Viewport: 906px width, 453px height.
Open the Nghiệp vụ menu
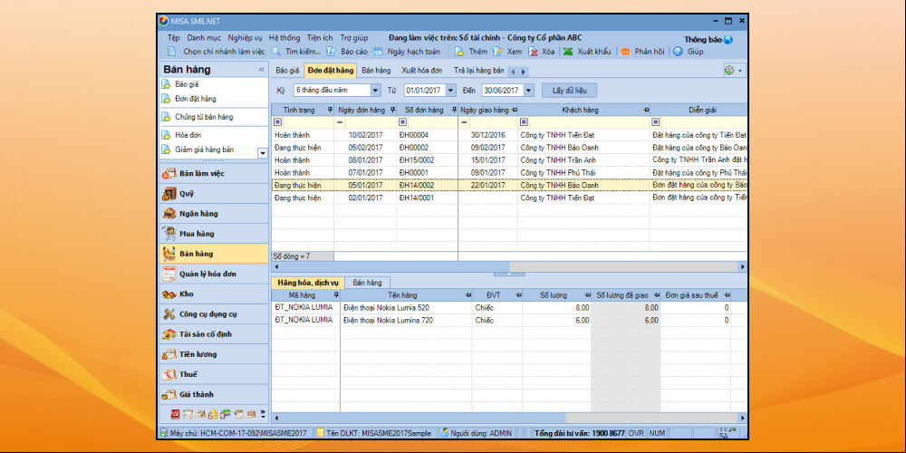245,37
